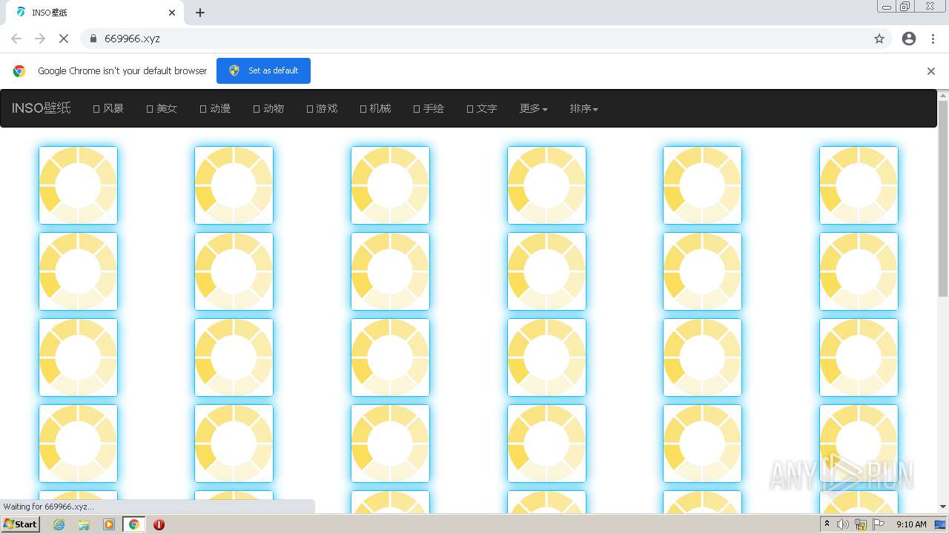Click the forward navigation arrow
Image resolution: width=949 pixels, height=534 pixels.
pos(40,39)
